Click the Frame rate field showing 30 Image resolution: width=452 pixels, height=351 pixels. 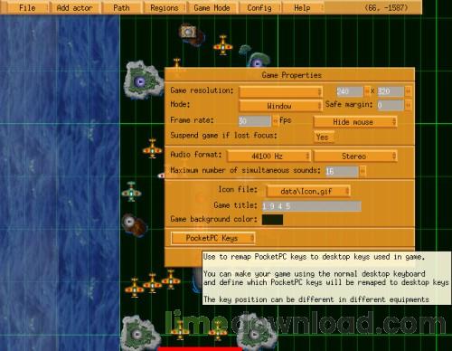(255, 121)
